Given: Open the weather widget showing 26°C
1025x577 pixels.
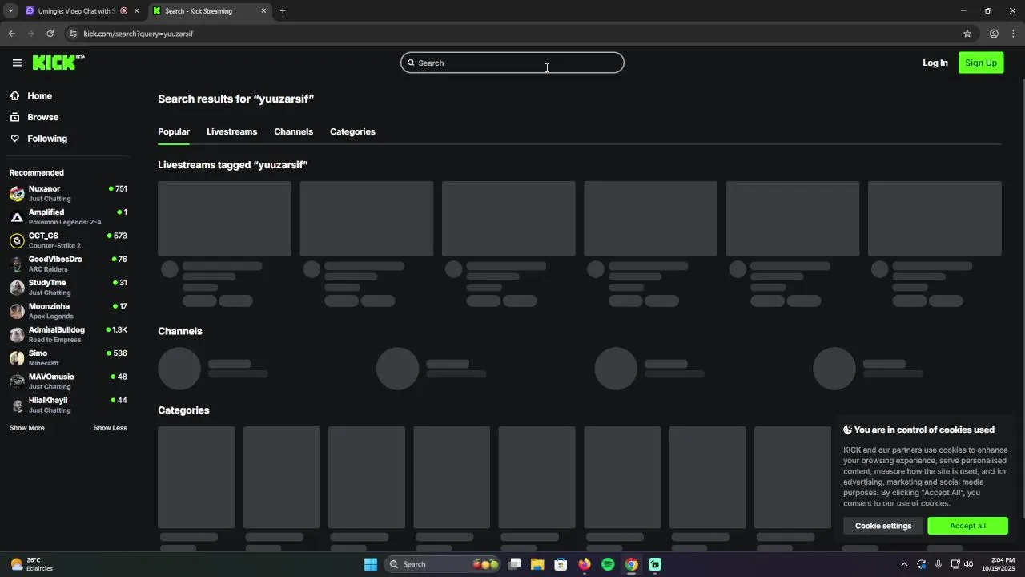Looking at the screenshot, I should pos(32,564).
